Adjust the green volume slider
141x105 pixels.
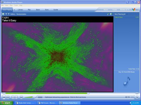coord(29,97)
